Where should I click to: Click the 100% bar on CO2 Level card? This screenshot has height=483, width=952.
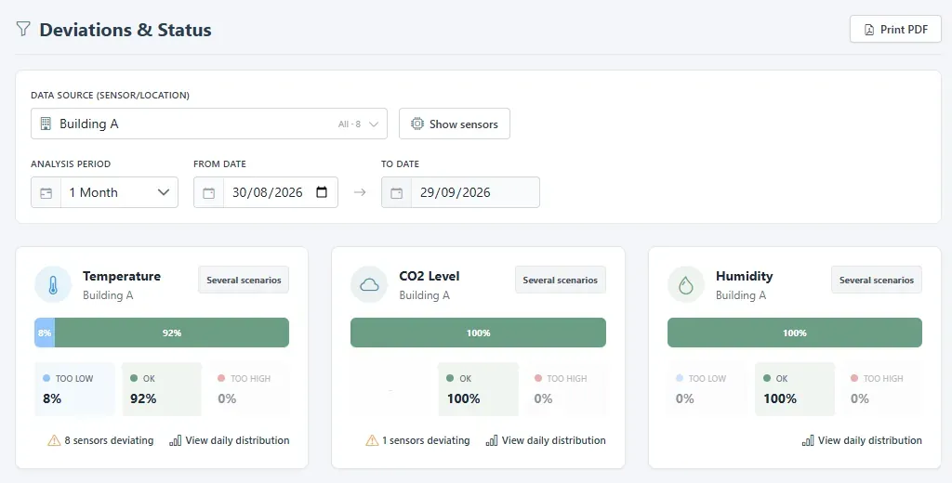[479, 333]
